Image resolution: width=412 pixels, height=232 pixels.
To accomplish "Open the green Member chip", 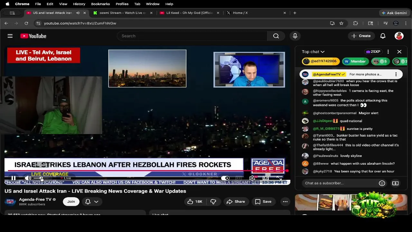I will [x=356, y=61].
